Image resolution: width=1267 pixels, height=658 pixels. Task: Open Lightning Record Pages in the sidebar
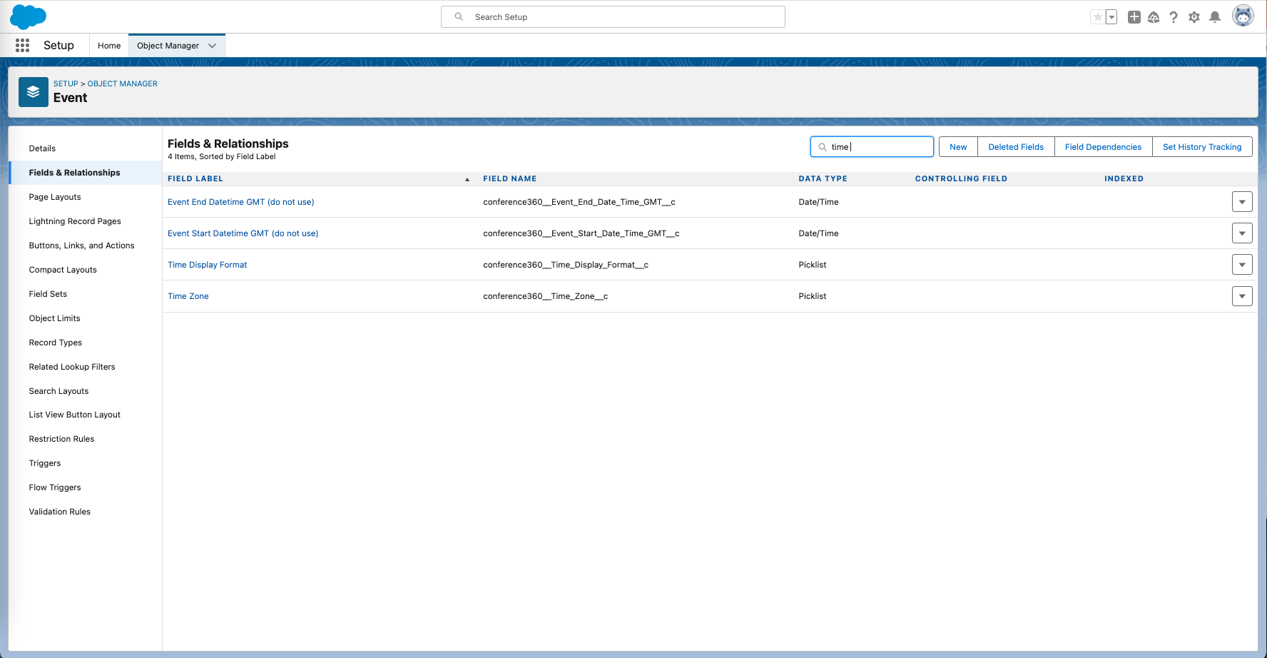(75, 221)
